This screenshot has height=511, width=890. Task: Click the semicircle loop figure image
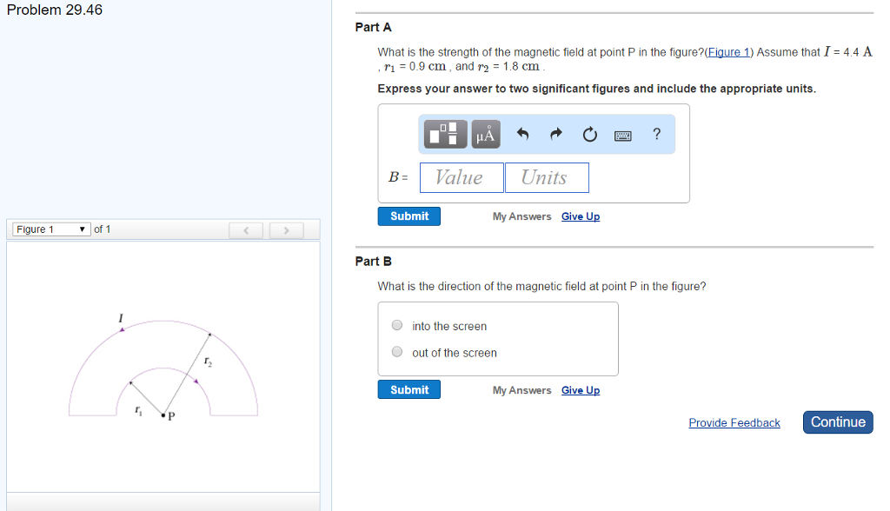tap(163, 368)
